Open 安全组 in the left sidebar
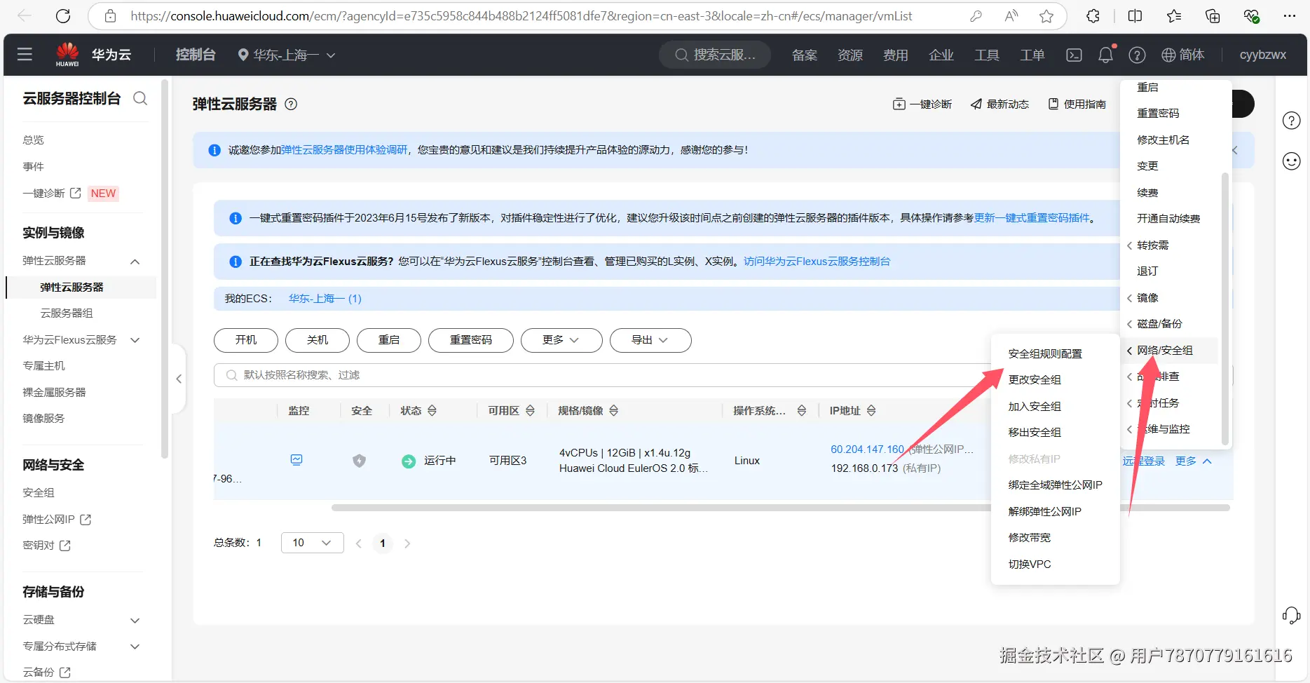Screen dimensions: 1310x683 [39, 493]
